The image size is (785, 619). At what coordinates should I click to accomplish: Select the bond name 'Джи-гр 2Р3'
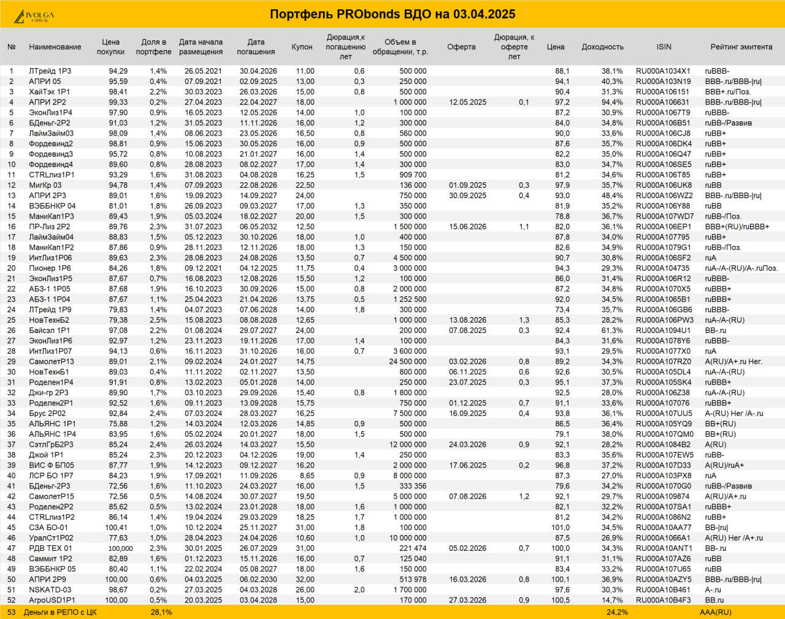49,393
